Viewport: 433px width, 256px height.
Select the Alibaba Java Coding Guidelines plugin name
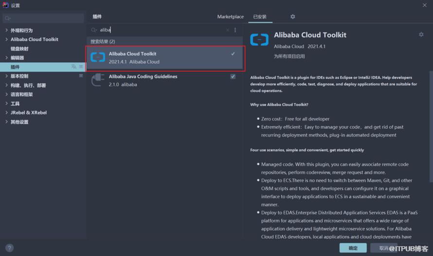pos(143,76)
